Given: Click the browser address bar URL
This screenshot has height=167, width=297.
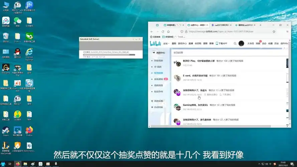Looking at the screenshot, I should tap(220, 31).
